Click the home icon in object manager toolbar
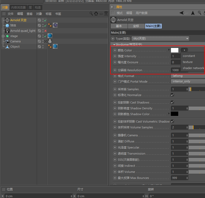This screenshot has height=198, width=205. click(96, 13)
